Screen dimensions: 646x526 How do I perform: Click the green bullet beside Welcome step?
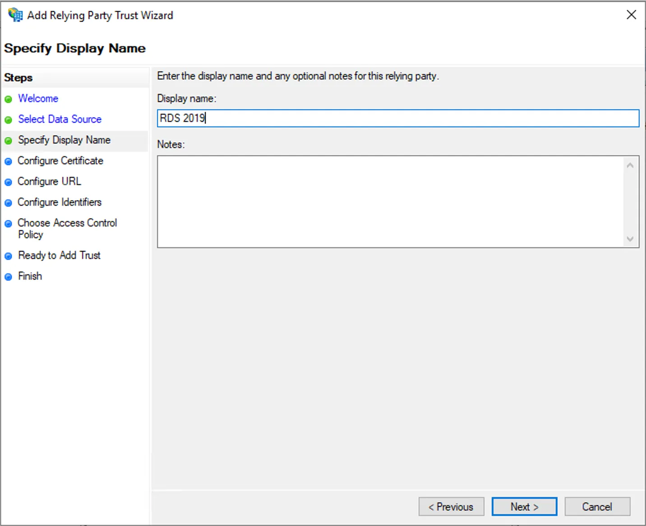point(8,99)
